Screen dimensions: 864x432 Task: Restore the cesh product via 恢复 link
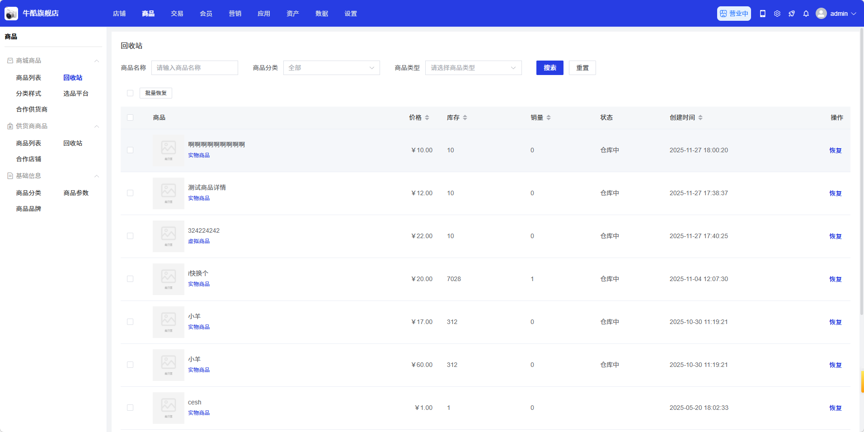(835, 408)
